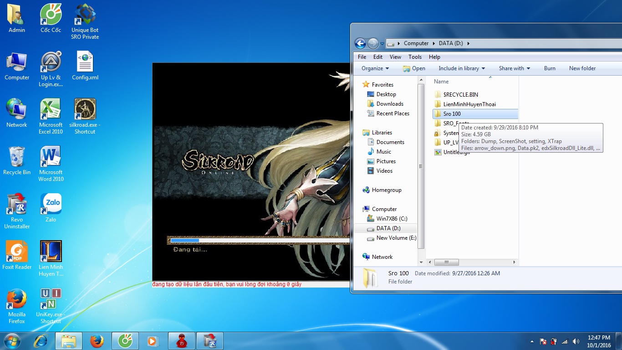This screenshot has height=350, width=622.
Task: Expand DATA (D:) breadcrumb arrow
Action: (x=468, y=44)
